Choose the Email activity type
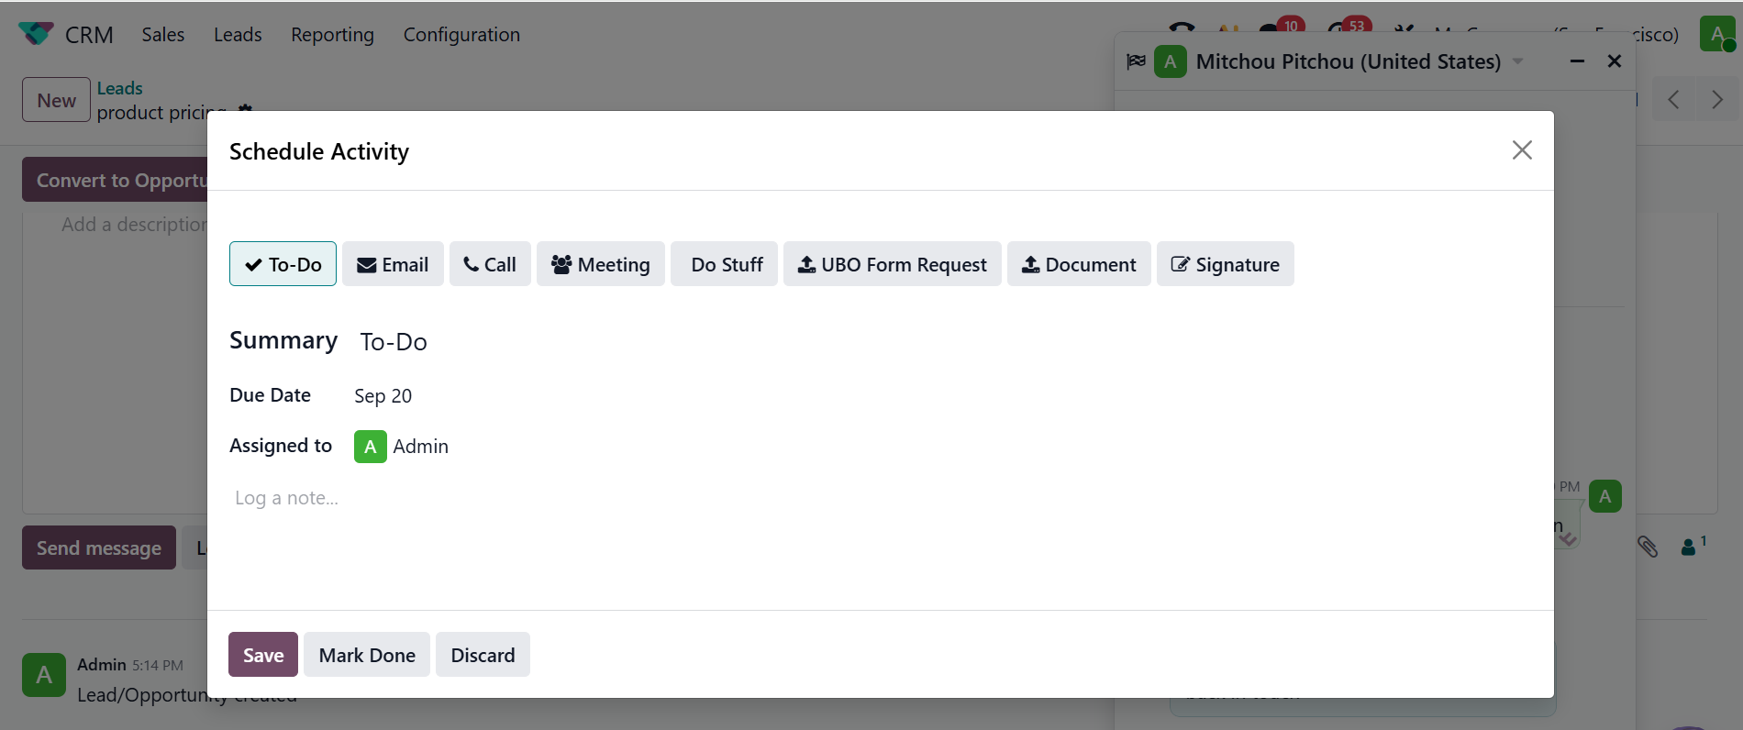The height and width of the screenshot is (730, 1743). pyautogui.click(x=393, y=264)
